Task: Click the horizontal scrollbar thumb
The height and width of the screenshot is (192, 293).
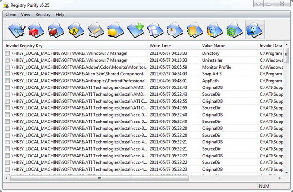Action: (100, 178)
